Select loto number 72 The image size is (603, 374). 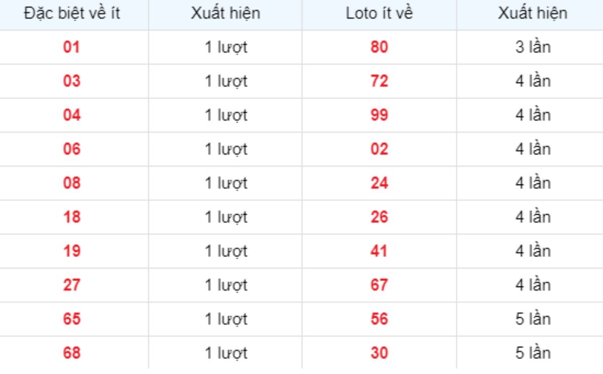tap(379, 81)
